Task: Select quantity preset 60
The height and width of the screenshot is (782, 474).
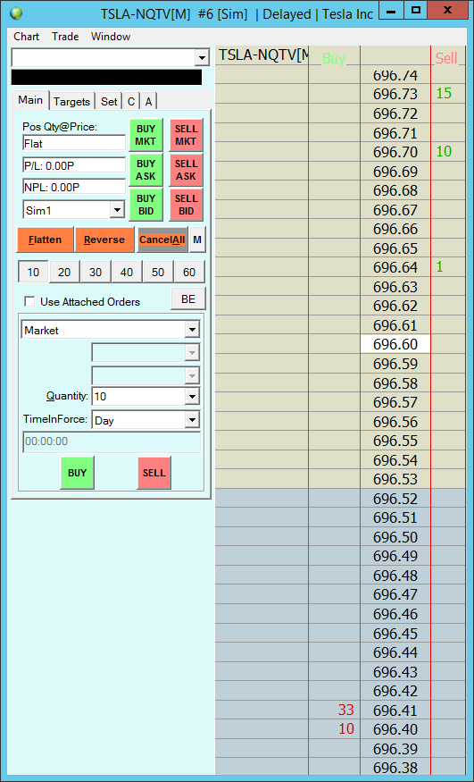Action: coord(189,273)
